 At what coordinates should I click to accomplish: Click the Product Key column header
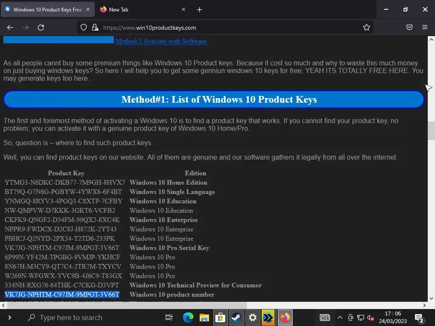pyautogui.click(x=66, y=173)
